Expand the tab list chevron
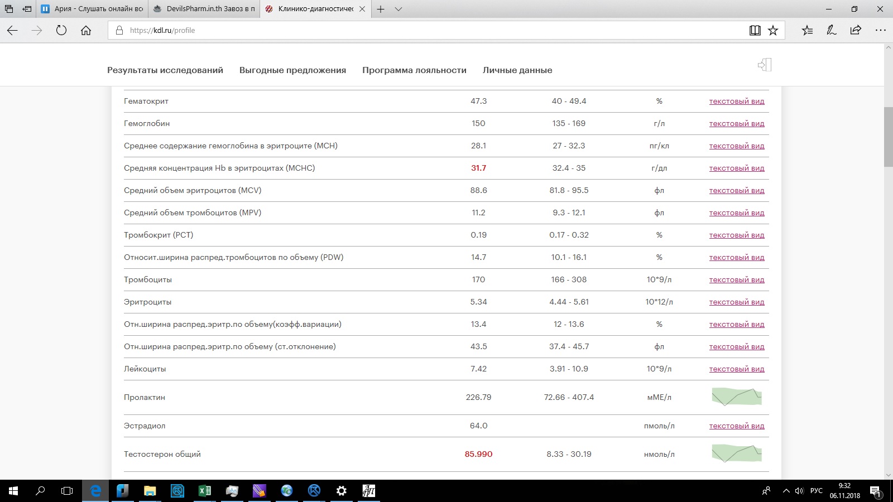893x502 pixels. pyautogui.click(x=399, y=9)
